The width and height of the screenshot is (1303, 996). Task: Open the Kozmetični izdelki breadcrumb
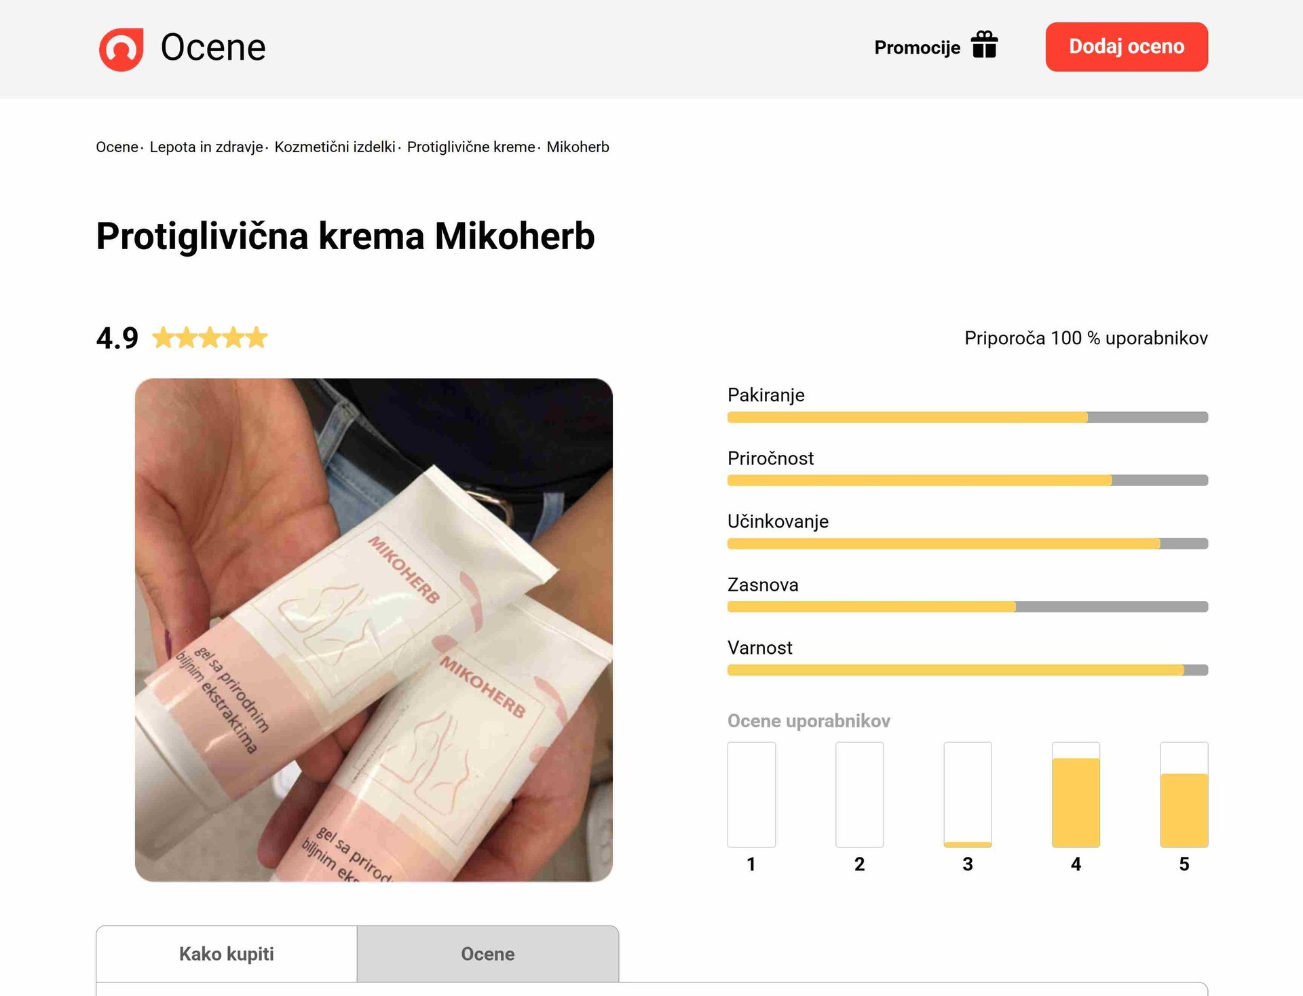(x=335, y=147)
